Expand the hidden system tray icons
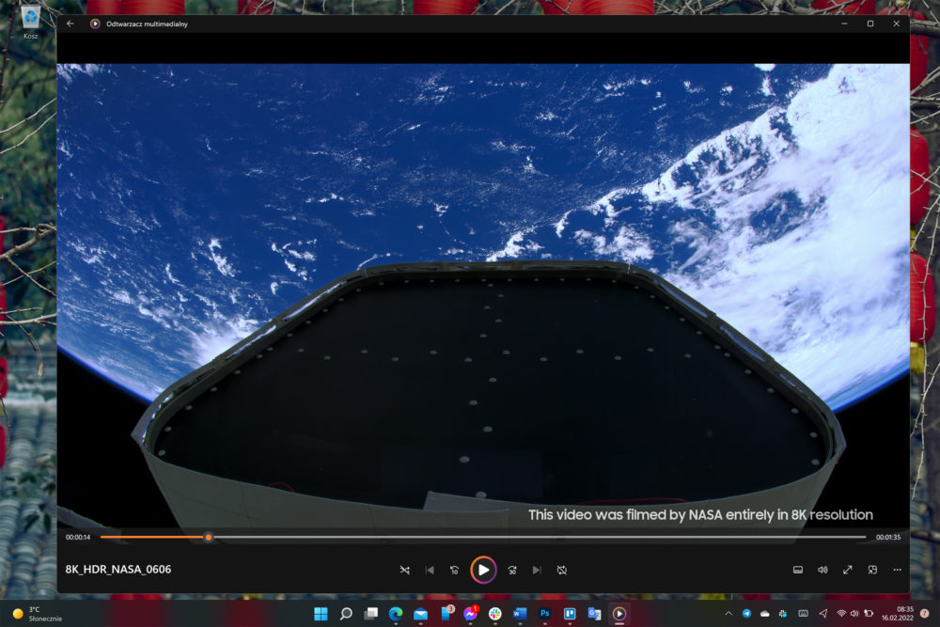 pyautogui.click(x=728, y=613)
